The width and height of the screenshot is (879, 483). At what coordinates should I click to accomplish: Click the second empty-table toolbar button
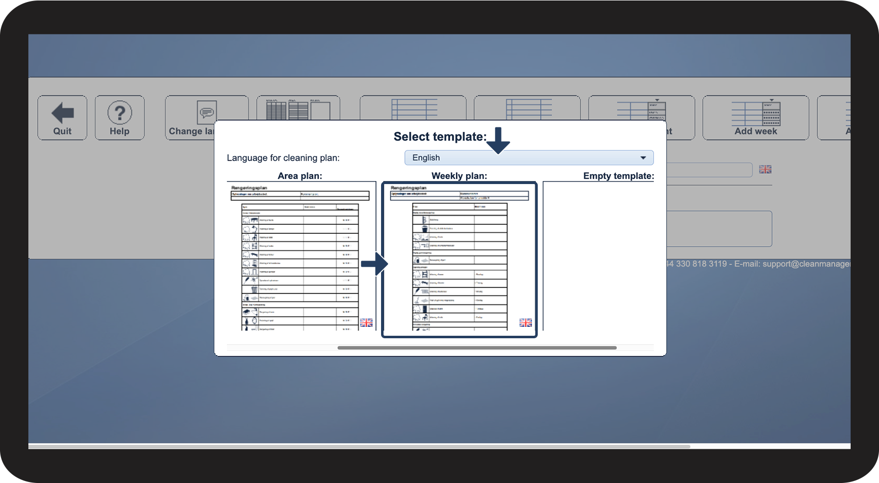[527, 108]
